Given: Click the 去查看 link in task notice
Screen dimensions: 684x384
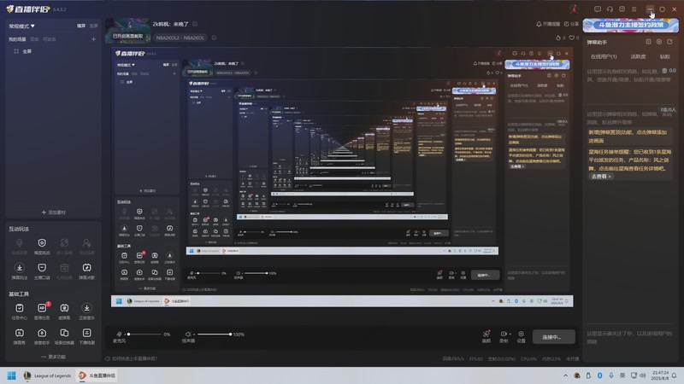Looking at the screenshot, I should click(601, 177).
